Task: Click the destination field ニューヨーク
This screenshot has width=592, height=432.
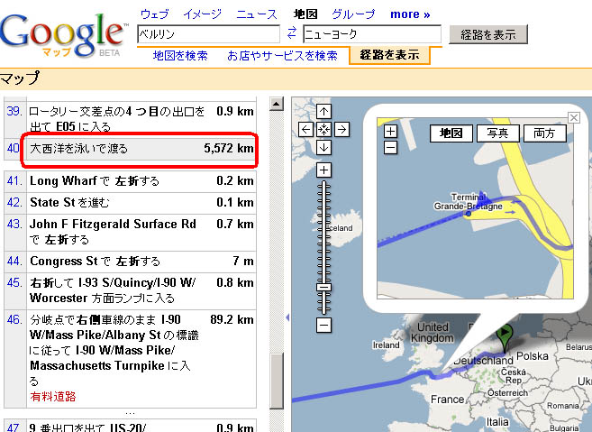Action: [372, 34]
